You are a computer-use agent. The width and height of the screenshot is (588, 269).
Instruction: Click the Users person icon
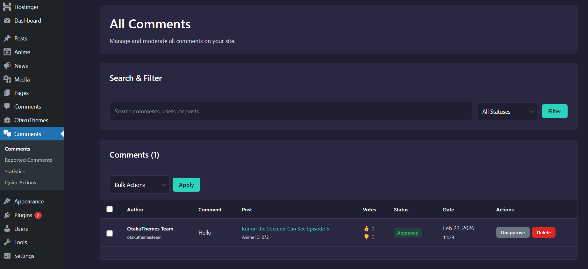tap(7, 229)
